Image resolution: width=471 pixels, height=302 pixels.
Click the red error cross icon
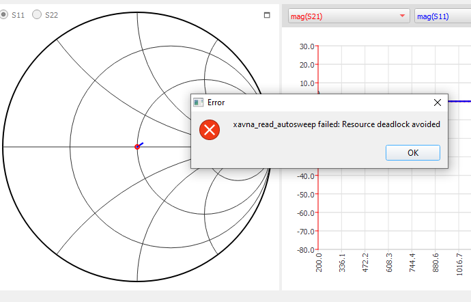(210, 128)
